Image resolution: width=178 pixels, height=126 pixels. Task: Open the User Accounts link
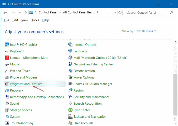[83, 123]
